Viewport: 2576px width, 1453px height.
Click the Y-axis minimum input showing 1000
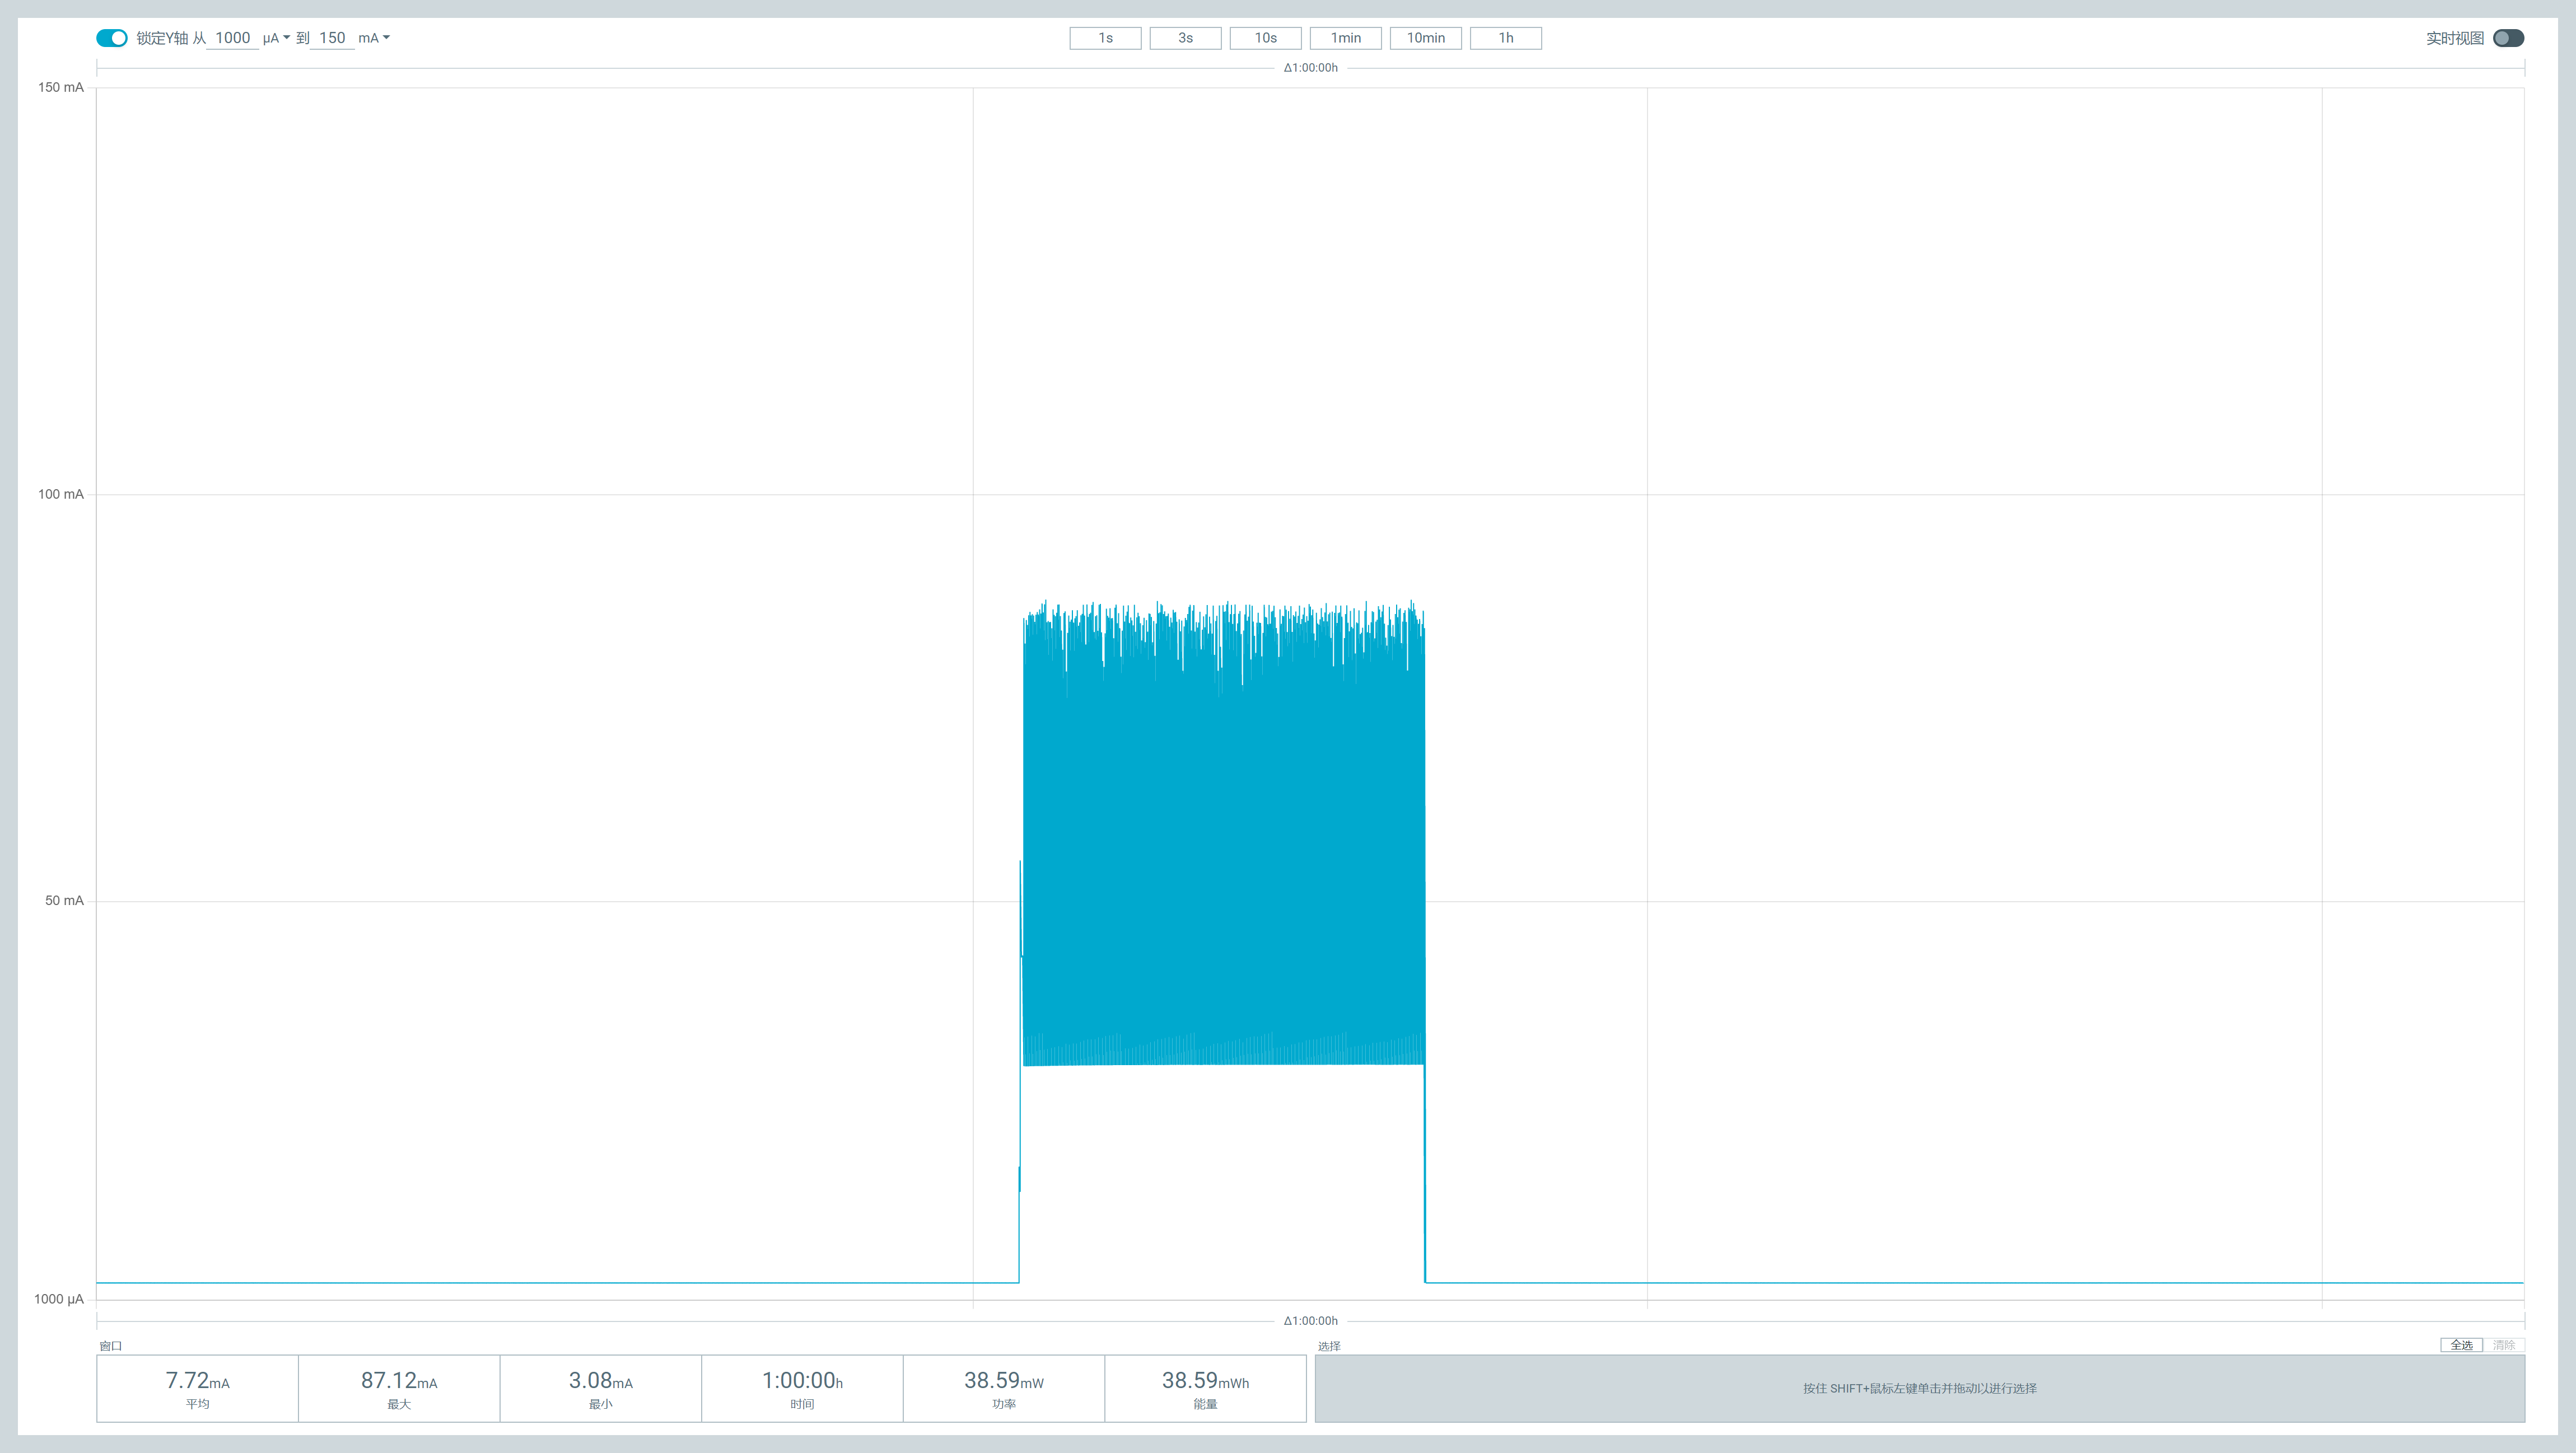[x=232, y=38]
